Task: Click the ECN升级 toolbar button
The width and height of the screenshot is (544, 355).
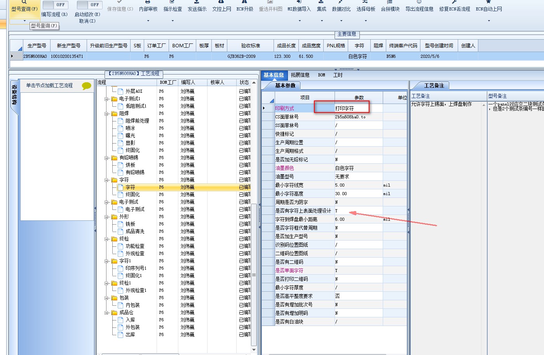Action: point(245,7)
